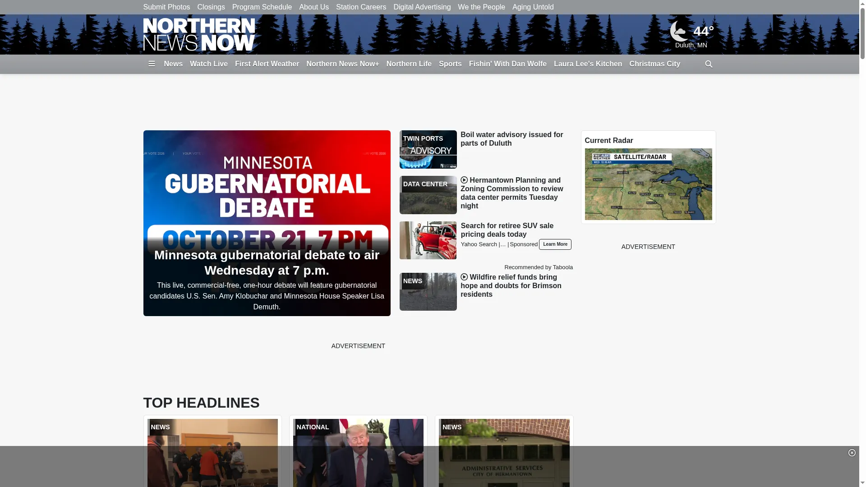This screenshot has width=866, height=487.
Task: Open Recommended by Taboola link
Action: (x=539, y=267)
